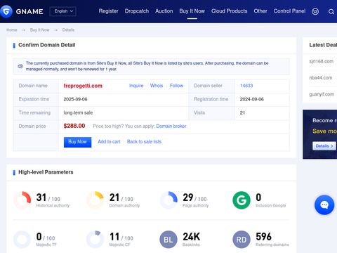Image resolution: width=337 pixels, height=253 pixels.
Task: Open the Domain broker link
Action: [x=171, y=126]
